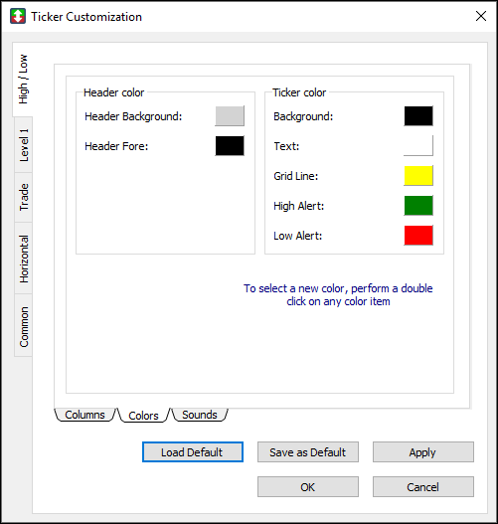Screen dimensions: 498x524
Task: Select the red Low Alert swatch
Action: 418,236
